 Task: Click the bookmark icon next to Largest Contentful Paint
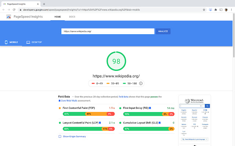pyautogui.click(x=100, y=123)
